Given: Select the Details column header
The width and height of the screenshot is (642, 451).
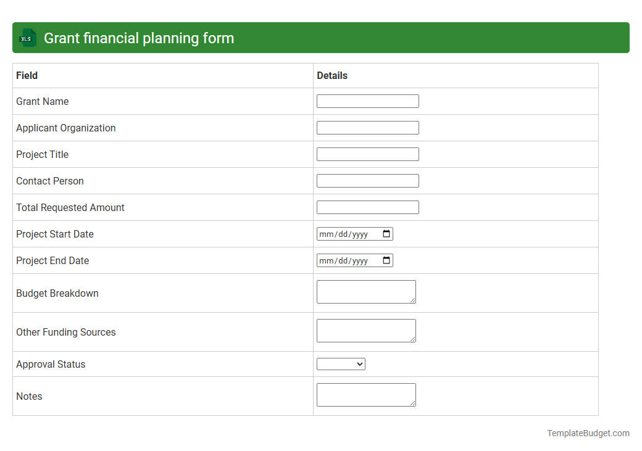Looking at the screenshot, I should pyautogui.click(x=332, y=75).
